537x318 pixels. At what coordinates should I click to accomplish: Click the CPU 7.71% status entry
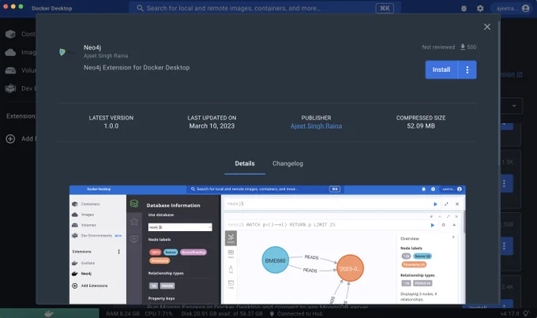(159, 313)
